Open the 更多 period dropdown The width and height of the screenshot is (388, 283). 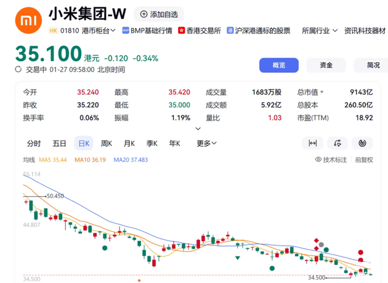[207, 144]
